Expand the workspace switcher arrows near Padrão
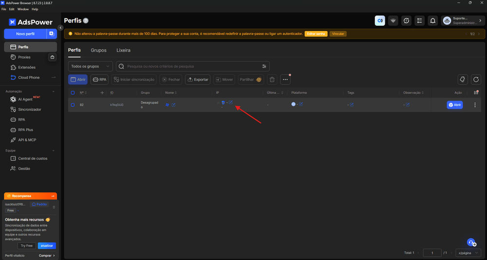 click(54, 207)
